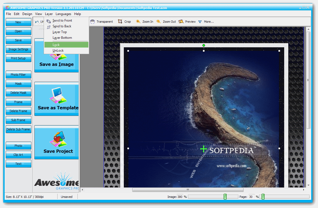
Task: Click the Delete Sub Frame button
Action: [x=19, y=129]
